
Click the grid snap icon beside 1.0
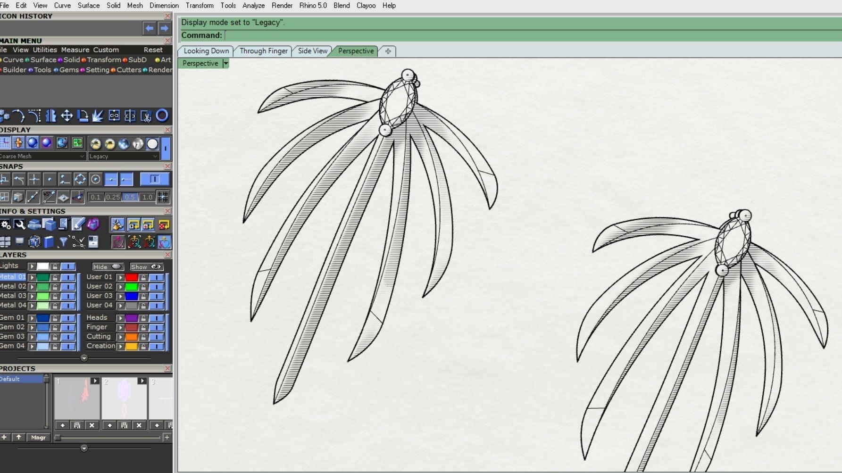(x=163, y=197)
